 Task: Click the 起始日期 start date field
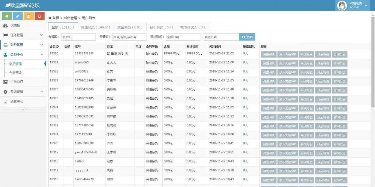(x=183, y=37)
